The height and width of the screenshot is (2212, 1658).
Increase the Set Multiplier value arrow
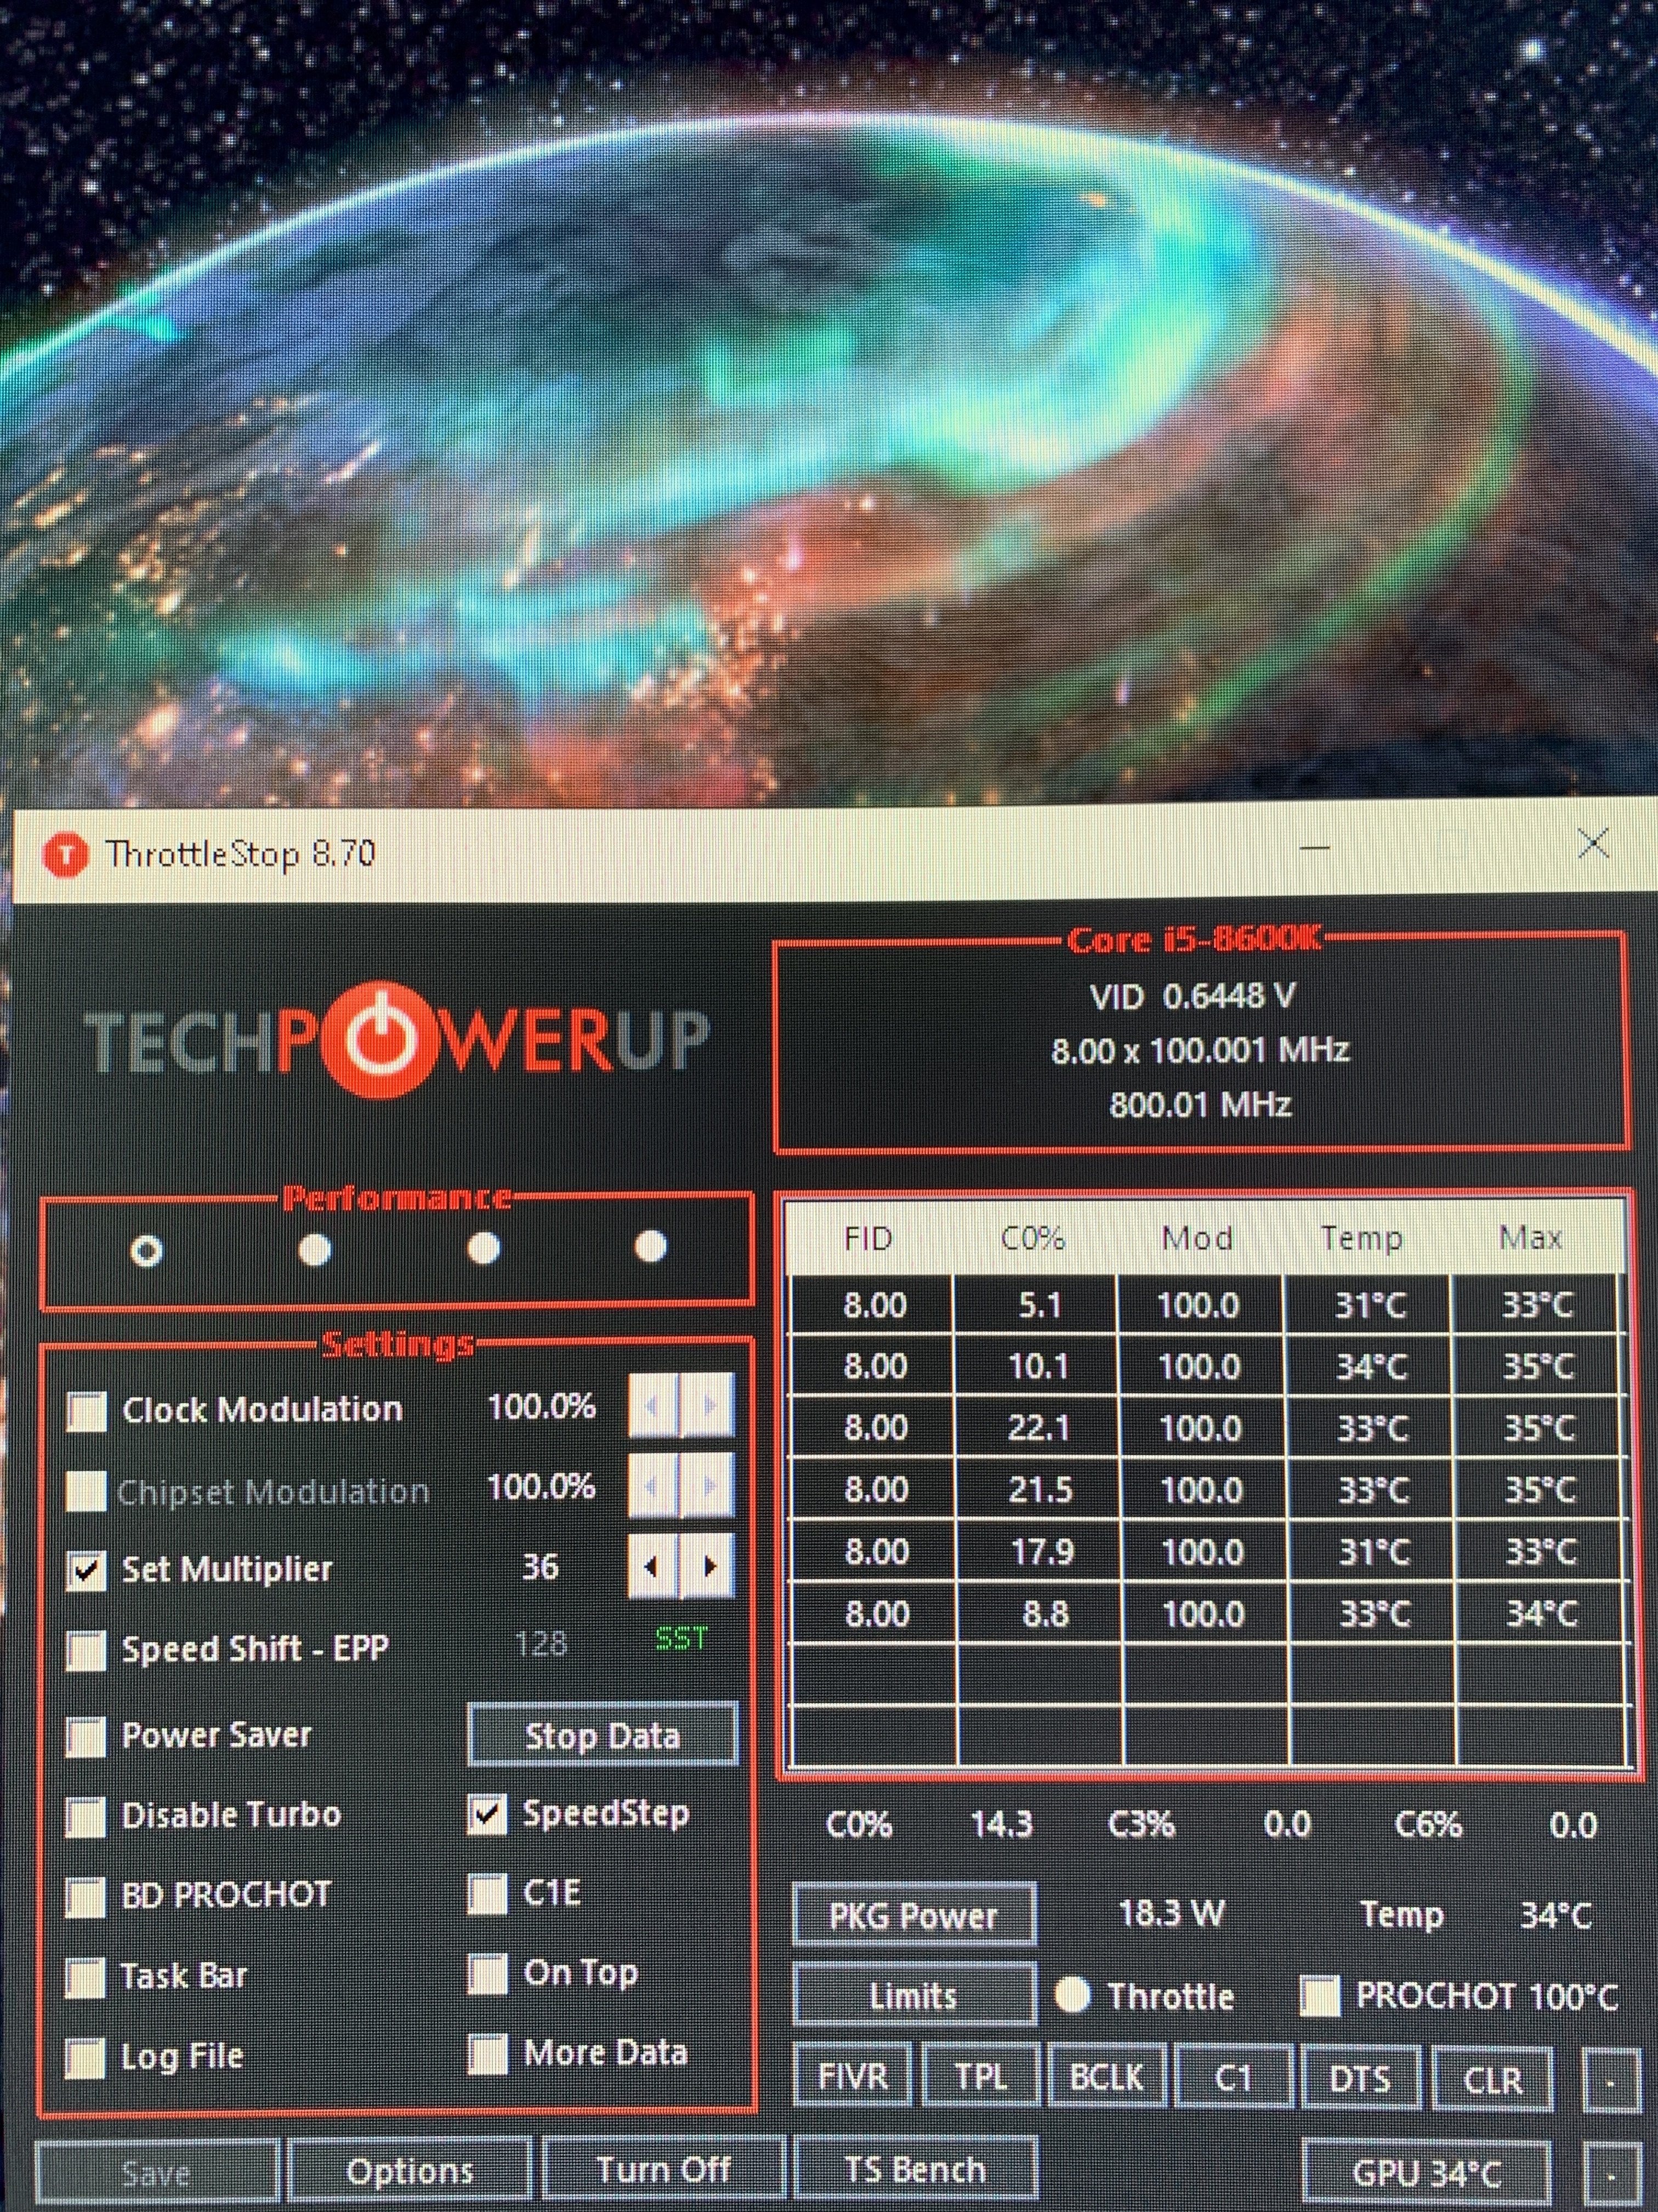pyautogui.click(x=708, y=1566)
